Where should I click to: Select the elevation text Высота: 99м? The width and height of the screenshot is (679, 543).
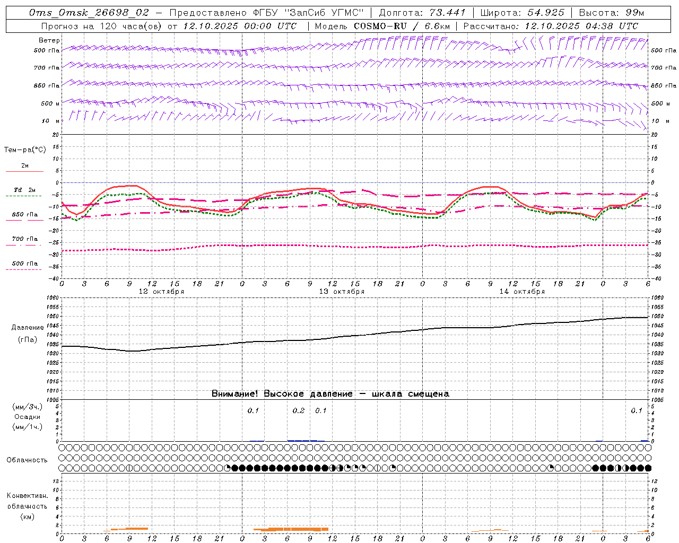click(x=612, y=13)
